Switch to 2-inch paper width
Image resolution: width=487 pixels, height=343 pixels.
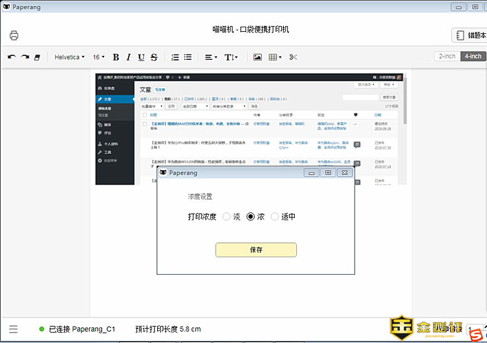click(447, 57)
